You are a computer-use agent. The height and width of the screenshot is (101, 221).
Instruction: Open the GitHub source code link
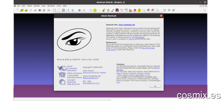click(x=132, y=39)
